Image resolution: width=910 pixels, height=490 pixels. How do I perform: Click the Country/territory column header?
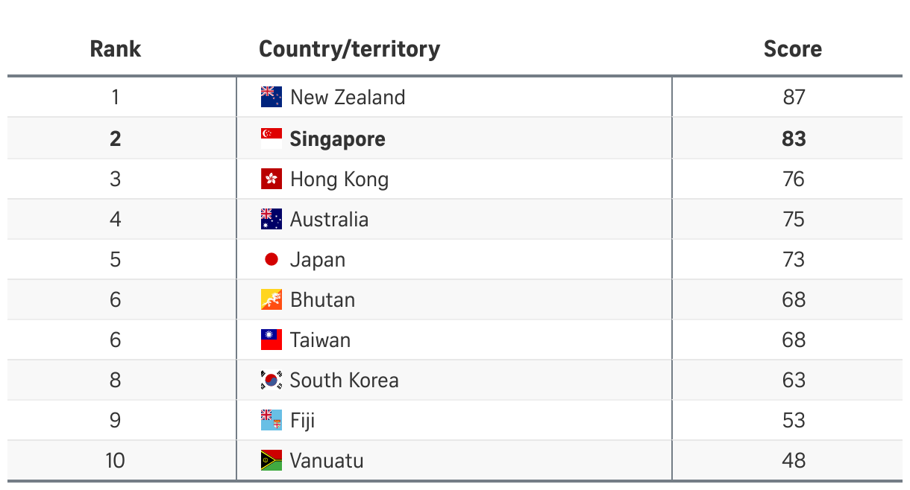coord(349,49)
